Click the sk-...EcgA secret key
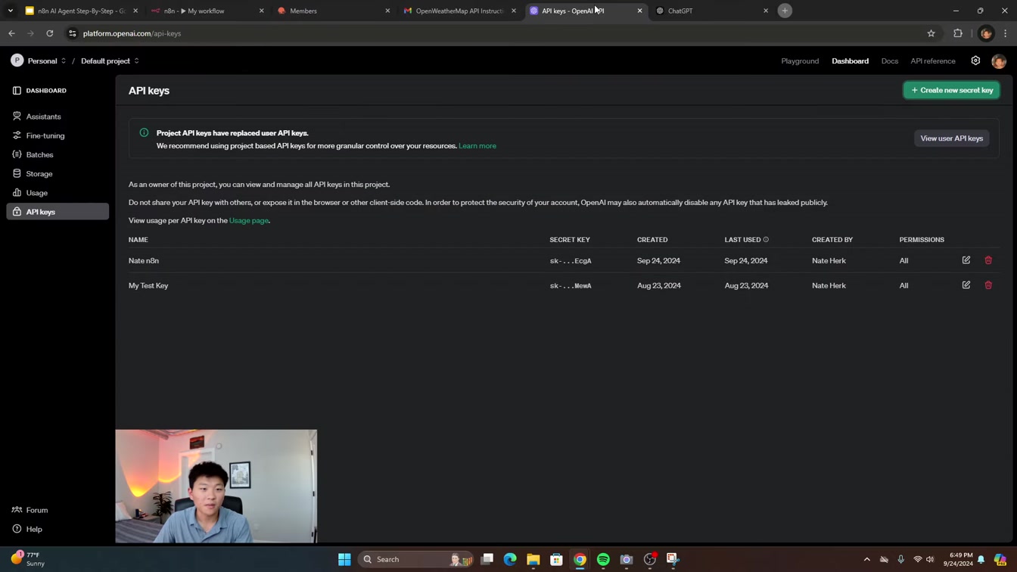Image resolution: width=1017 pixels, height=572 pixels. (x=571, y=261)
